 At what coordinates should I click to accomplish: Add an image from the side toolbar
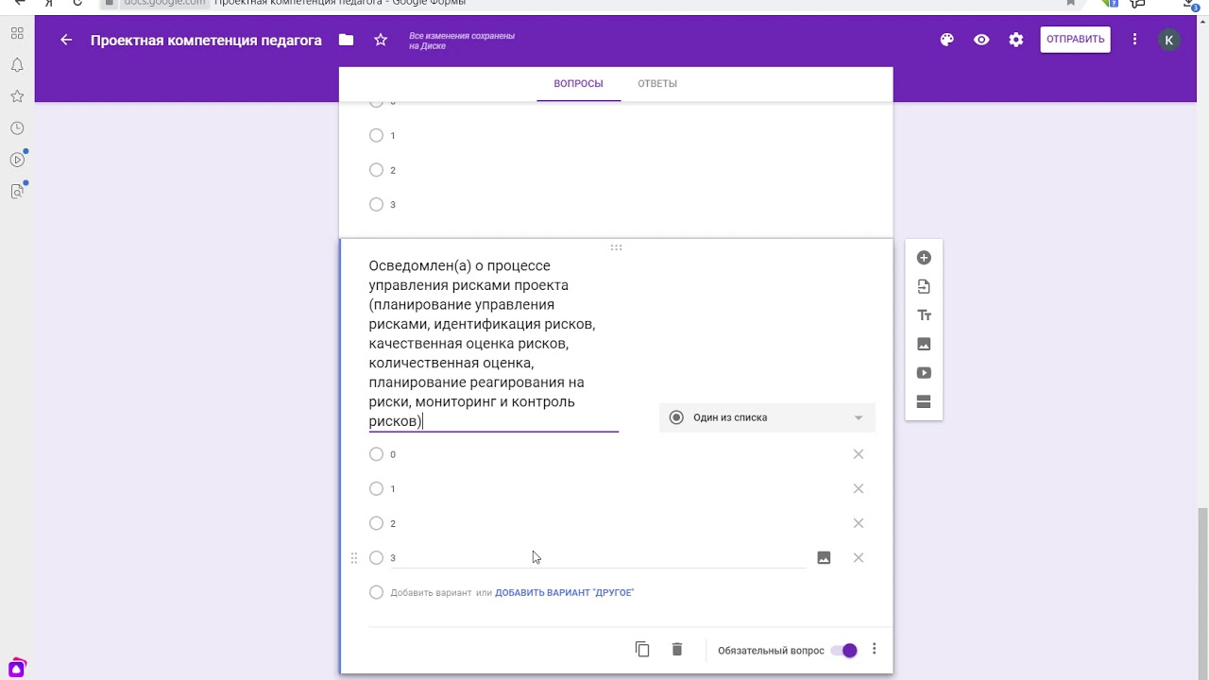click(x=924, y=344)
